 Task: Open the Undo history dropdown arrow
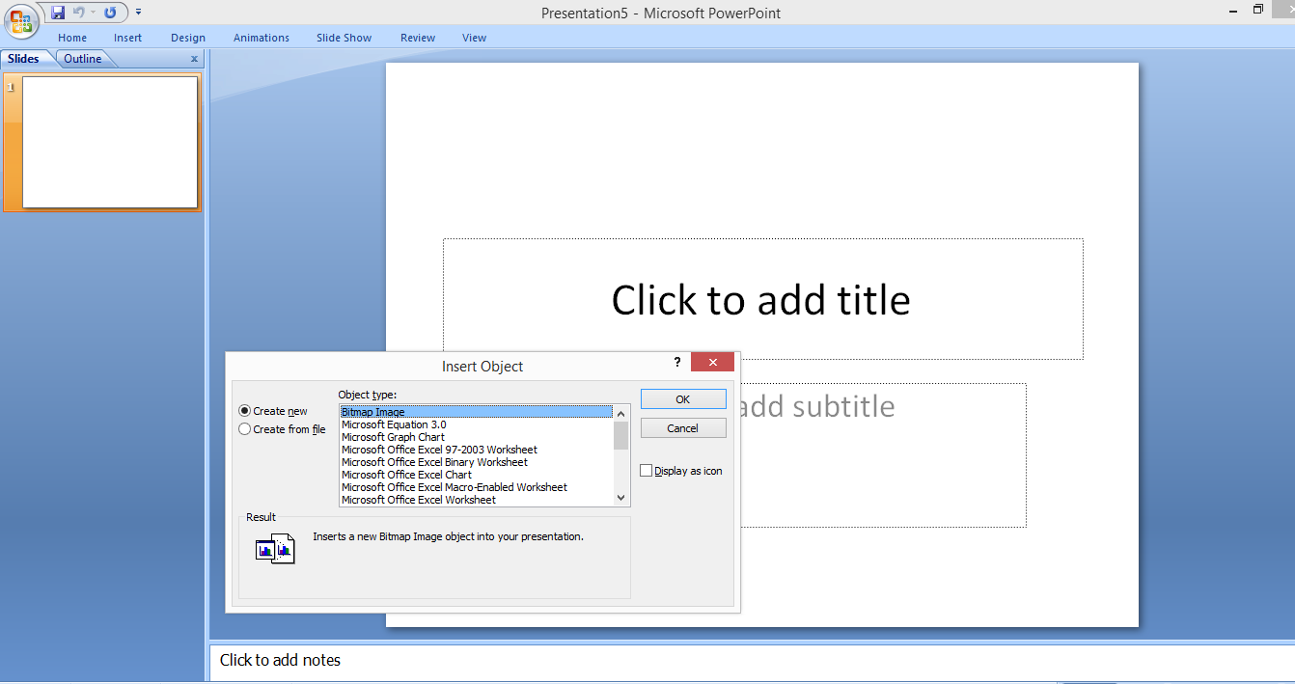tap(94, 13)
